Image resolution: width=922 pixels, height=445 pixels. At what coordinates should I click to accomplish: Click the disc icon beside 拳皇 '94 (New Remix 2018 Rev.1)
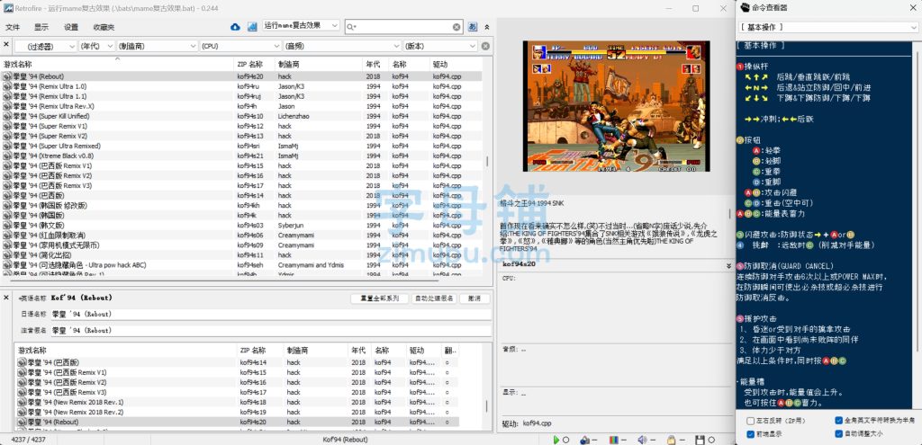tap(23, 402)
